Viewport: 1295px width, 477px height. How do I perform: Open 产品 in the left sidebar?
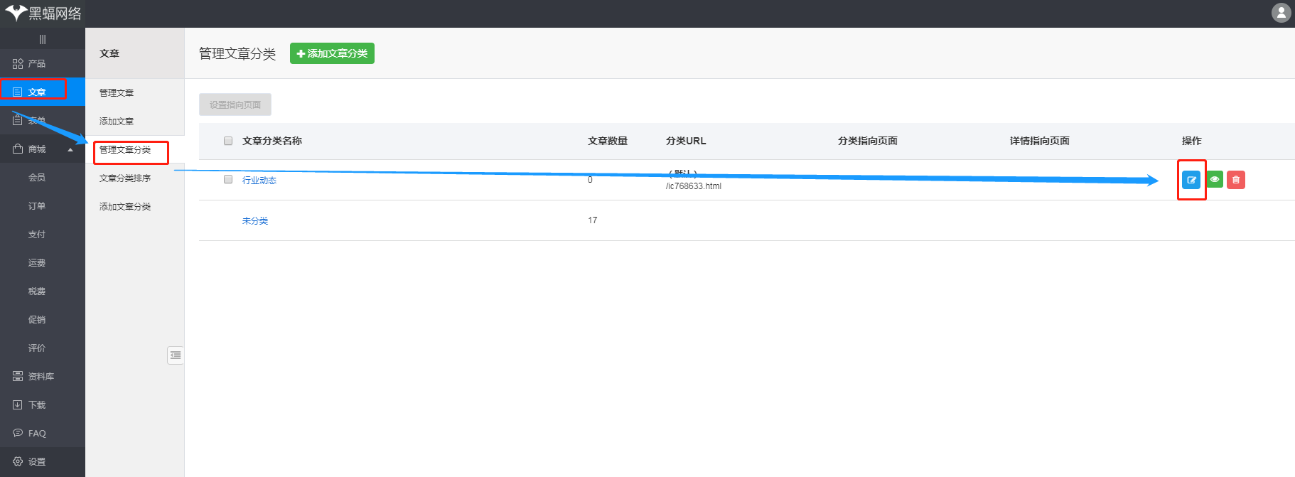point(36,64)
